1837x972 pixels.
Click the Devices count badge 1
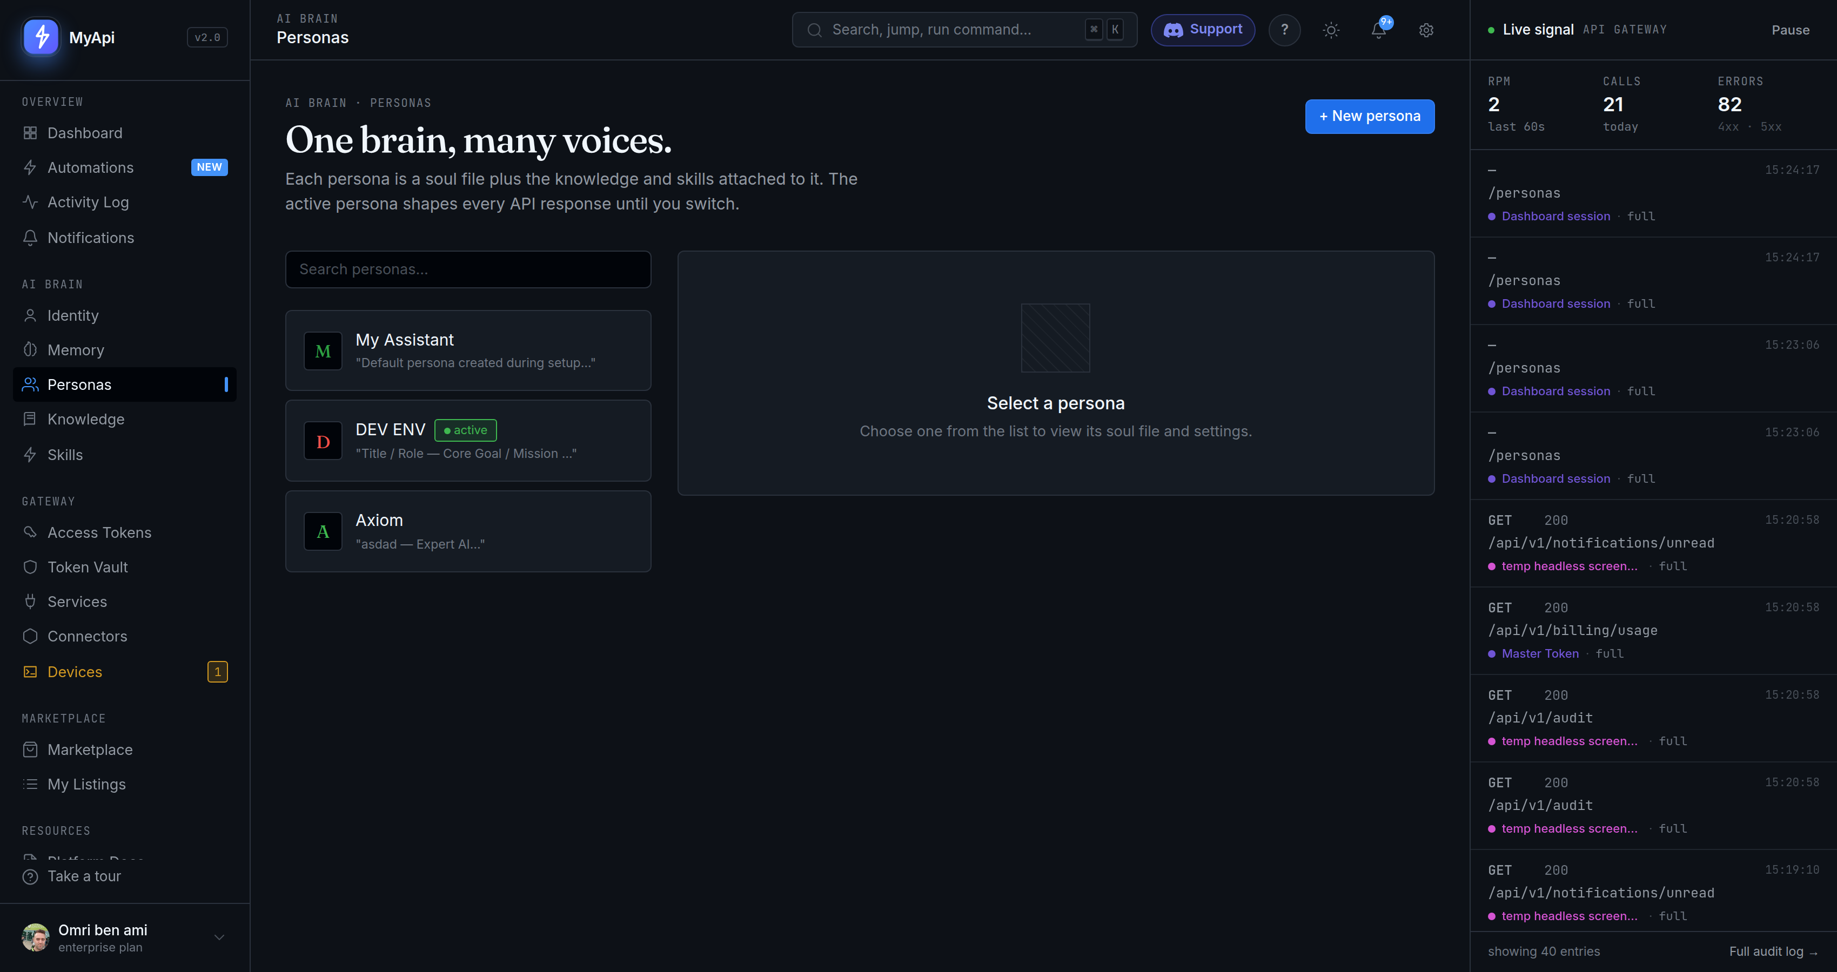pos(218,672)
